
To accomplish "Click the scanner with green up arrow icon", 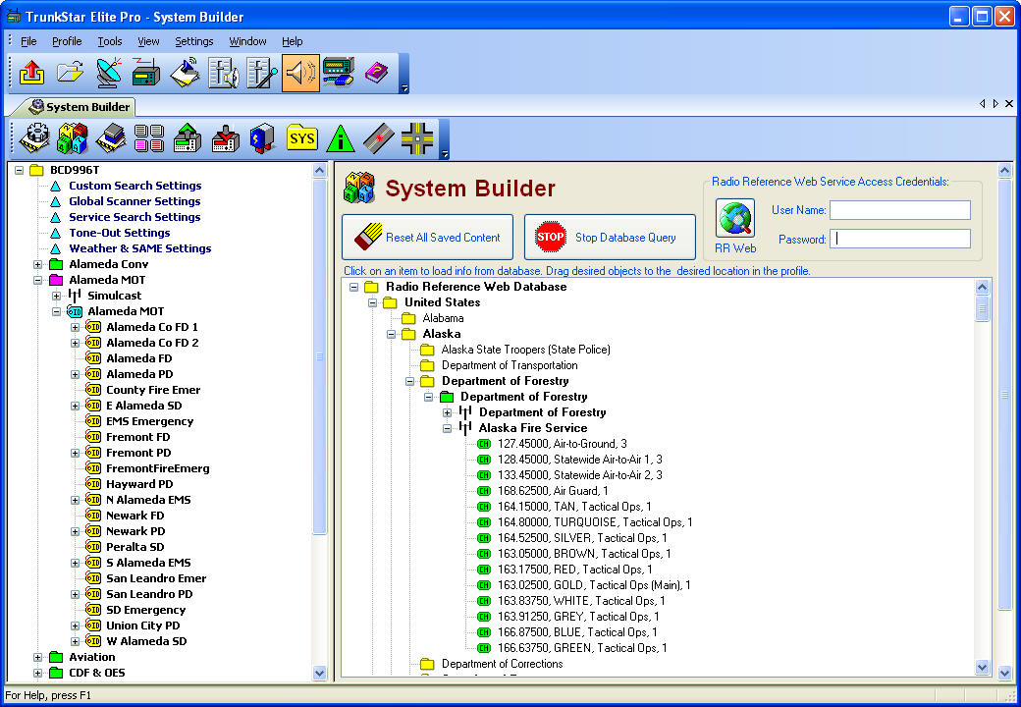I will (x=188, y=138).
